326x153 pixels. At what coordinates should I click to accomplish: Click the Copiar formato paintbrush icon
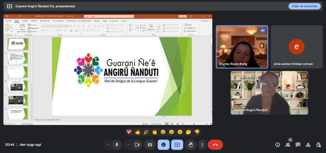tap(12, 31)
